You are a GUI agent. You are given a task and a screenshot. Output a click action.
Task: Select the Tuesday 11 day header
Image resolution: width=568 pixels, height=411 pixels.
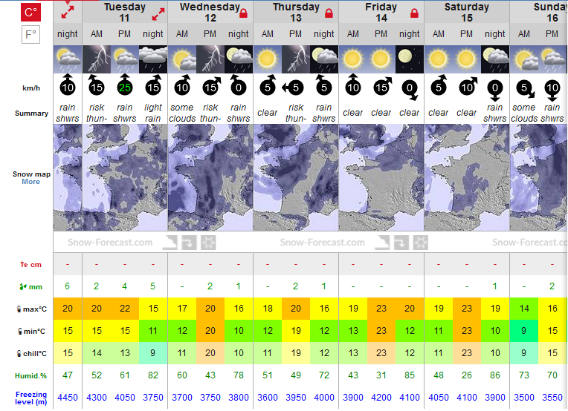(125, 13)
